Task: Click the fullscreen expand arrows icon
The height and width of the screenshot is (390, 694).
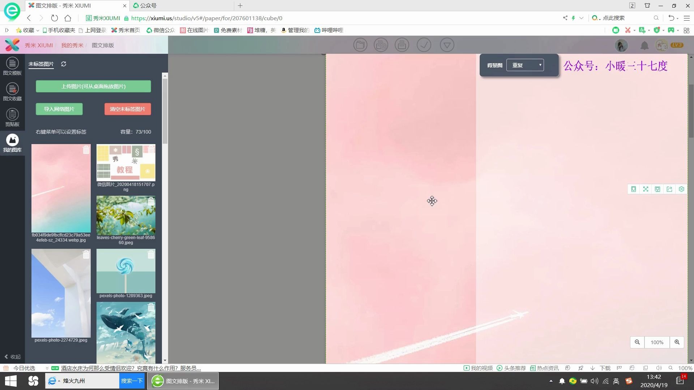Action: tap(646, 189)
